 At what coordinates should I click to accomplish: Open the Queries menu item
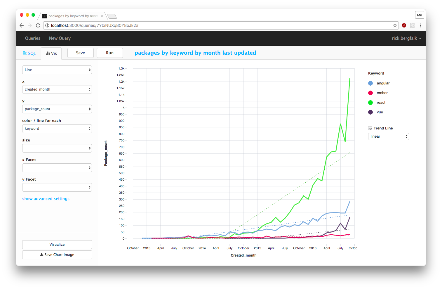coord(33,38)
